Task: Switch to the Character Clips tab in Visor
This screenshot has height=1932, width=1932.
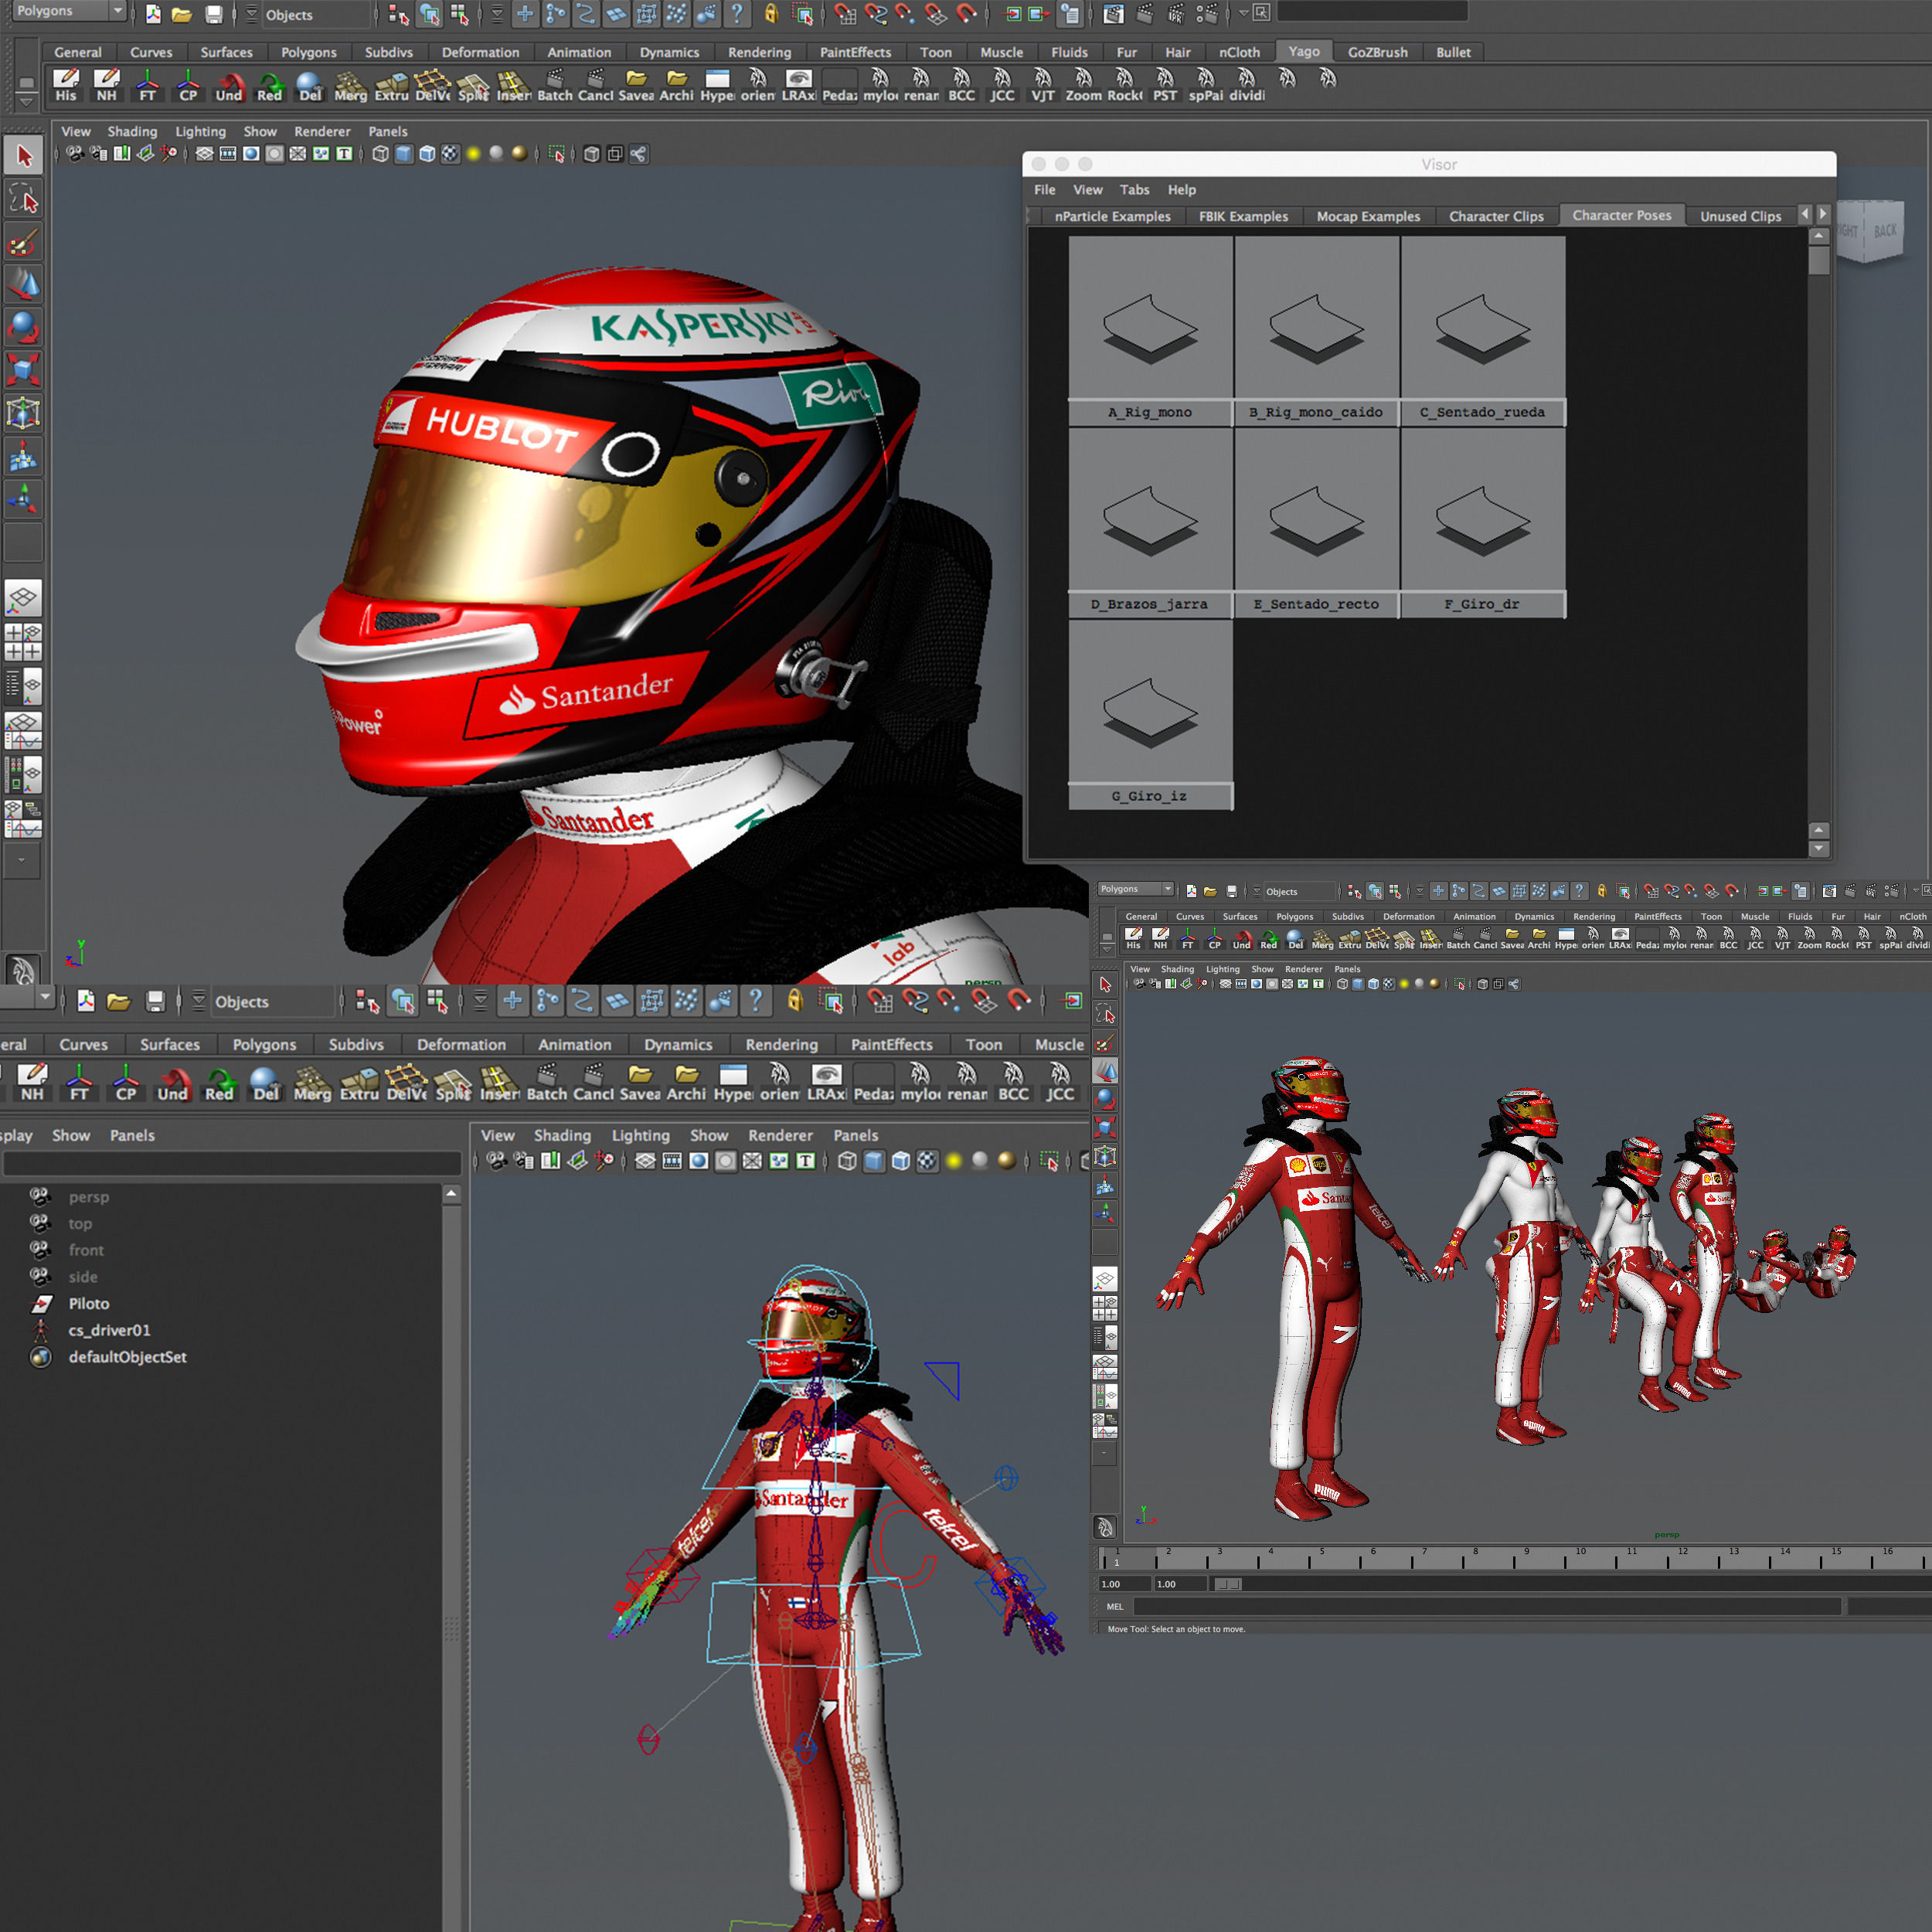Action: click(1495, 216)
